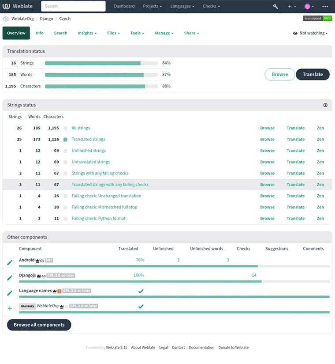
Task: Click the Search input field
Action: coord(73,6)
